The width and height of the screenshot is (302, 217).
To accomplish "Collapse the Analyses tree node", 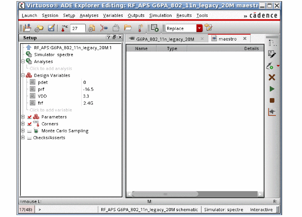I will tap(23, 62).
